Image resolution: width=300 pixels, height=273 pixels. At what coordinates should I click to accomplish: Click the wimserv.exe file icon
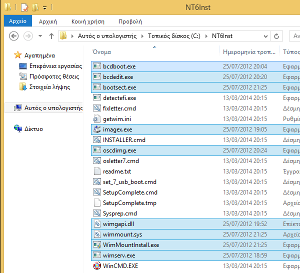click(x=97, y=255)
